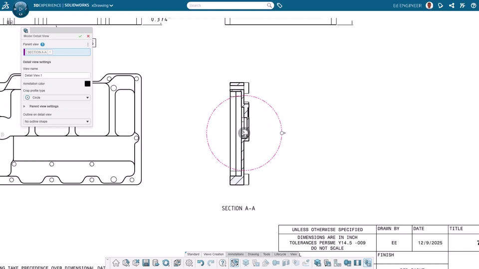Click the Model Detail View panel icon
The image size is (479, 269).
pos(25,30)
